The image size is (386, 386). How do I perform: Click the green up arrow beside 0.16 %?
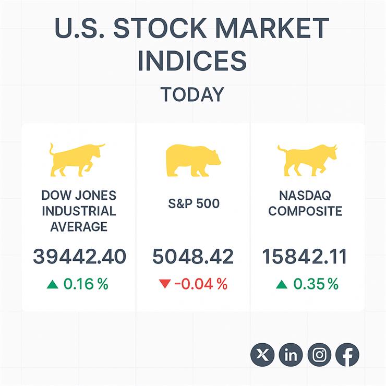[x=52, y=284]
